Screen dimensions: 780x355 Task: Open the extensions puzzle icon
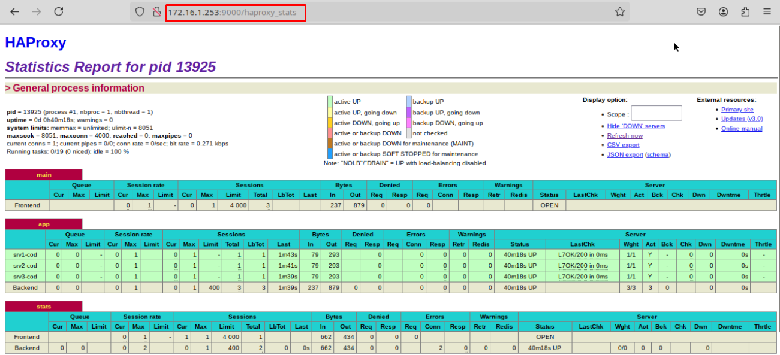coord(745,12)
